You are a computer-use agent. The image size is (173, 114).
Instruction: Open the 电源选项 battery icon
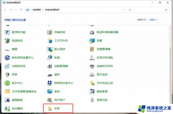tap(7, 41)
